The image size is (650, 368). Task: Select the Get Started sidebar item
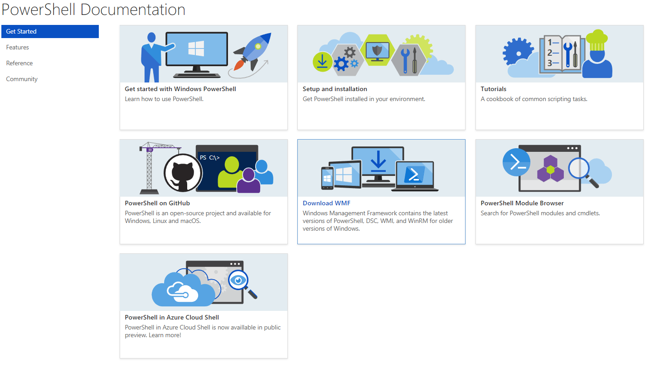click(50, 31)
